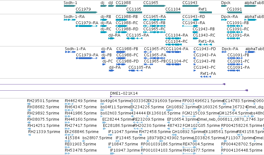Viewport: 264px width, 155px height.
Task: Click the CG1988 gene label
Action: pyautogui.click(x=123, y=3)
